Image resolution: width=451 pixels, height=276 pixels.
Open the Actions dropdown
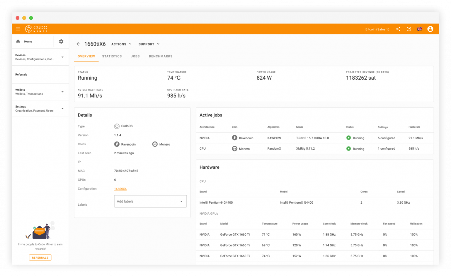[x=121, y=44]
